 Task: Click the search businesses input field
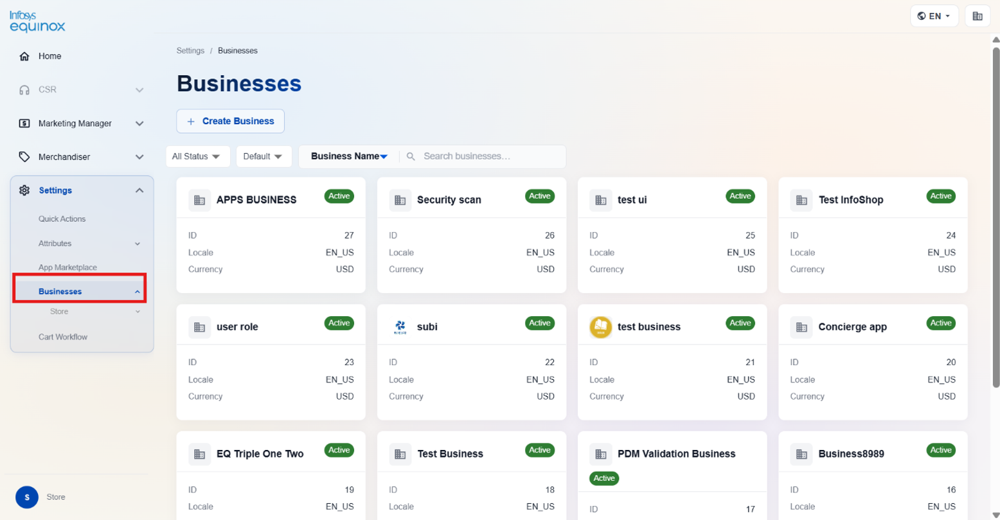(x=492, y=156)
